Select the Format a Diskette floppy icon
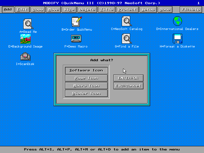This screenshot has width=204, height=153. [x=178, y=39]
